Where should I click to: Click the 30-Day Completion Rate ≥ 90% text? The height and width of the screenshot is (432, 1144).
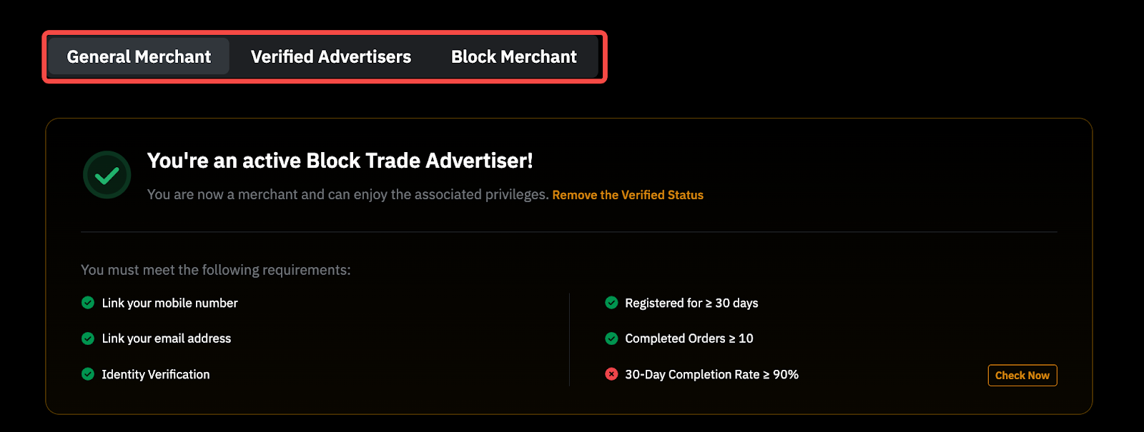(x=711, y=374)
